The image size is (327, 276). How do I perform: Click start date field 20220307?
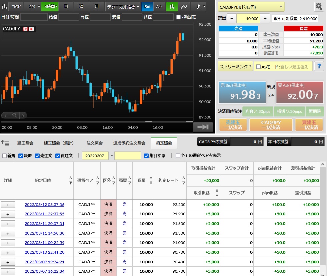click(95, 156)
